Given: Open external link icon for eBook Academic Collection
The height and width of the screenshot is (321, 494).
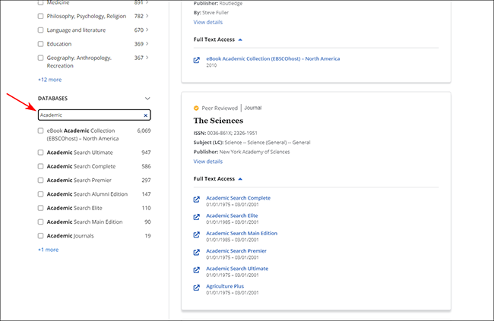Looking at the screenshot, I should tap(196, 60).
